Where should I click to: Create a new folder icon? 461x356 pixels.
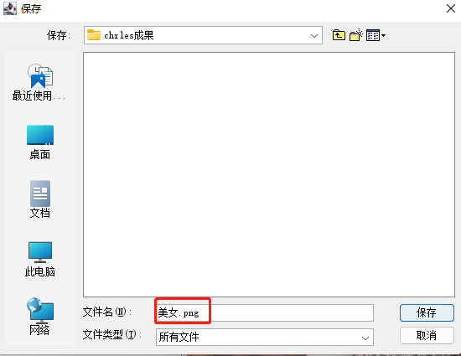point(355,35)
